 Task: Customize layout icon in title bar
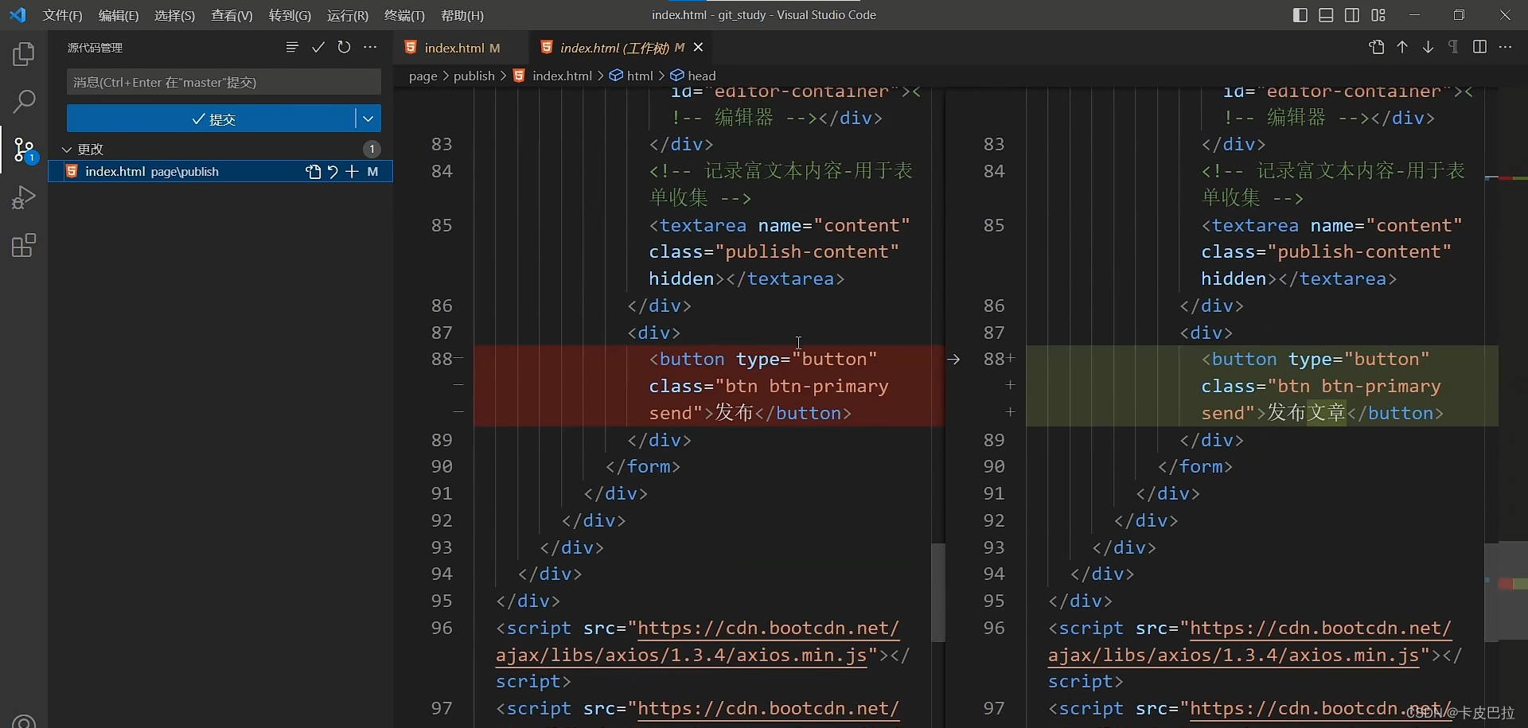pos(1378,15)
